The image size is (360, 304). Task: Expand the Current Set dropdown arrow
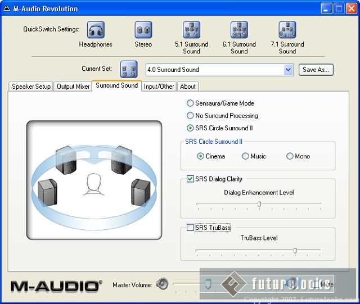coord(289,70)
